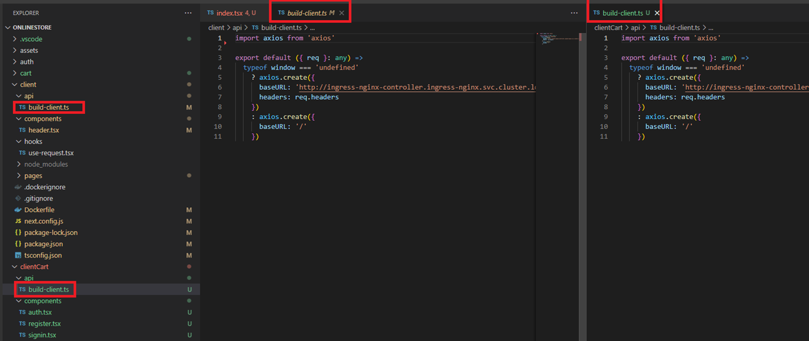809x341 pixels.
Task: Collapse the clientCart folder
Action: (x=15, y=267)
